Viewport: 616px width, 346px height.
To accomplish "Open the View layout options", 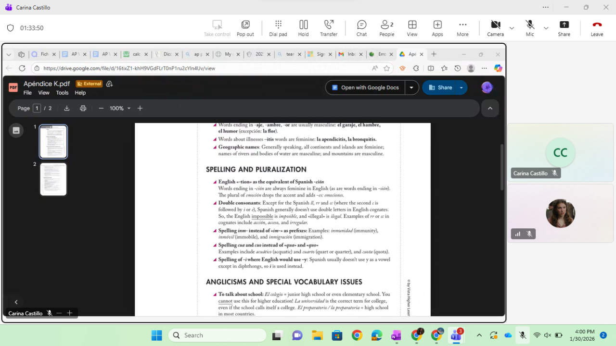I will pos(412,28).
